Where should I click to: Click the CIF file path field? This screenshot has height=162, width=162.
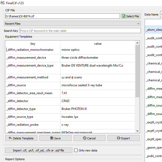[62, 16]
